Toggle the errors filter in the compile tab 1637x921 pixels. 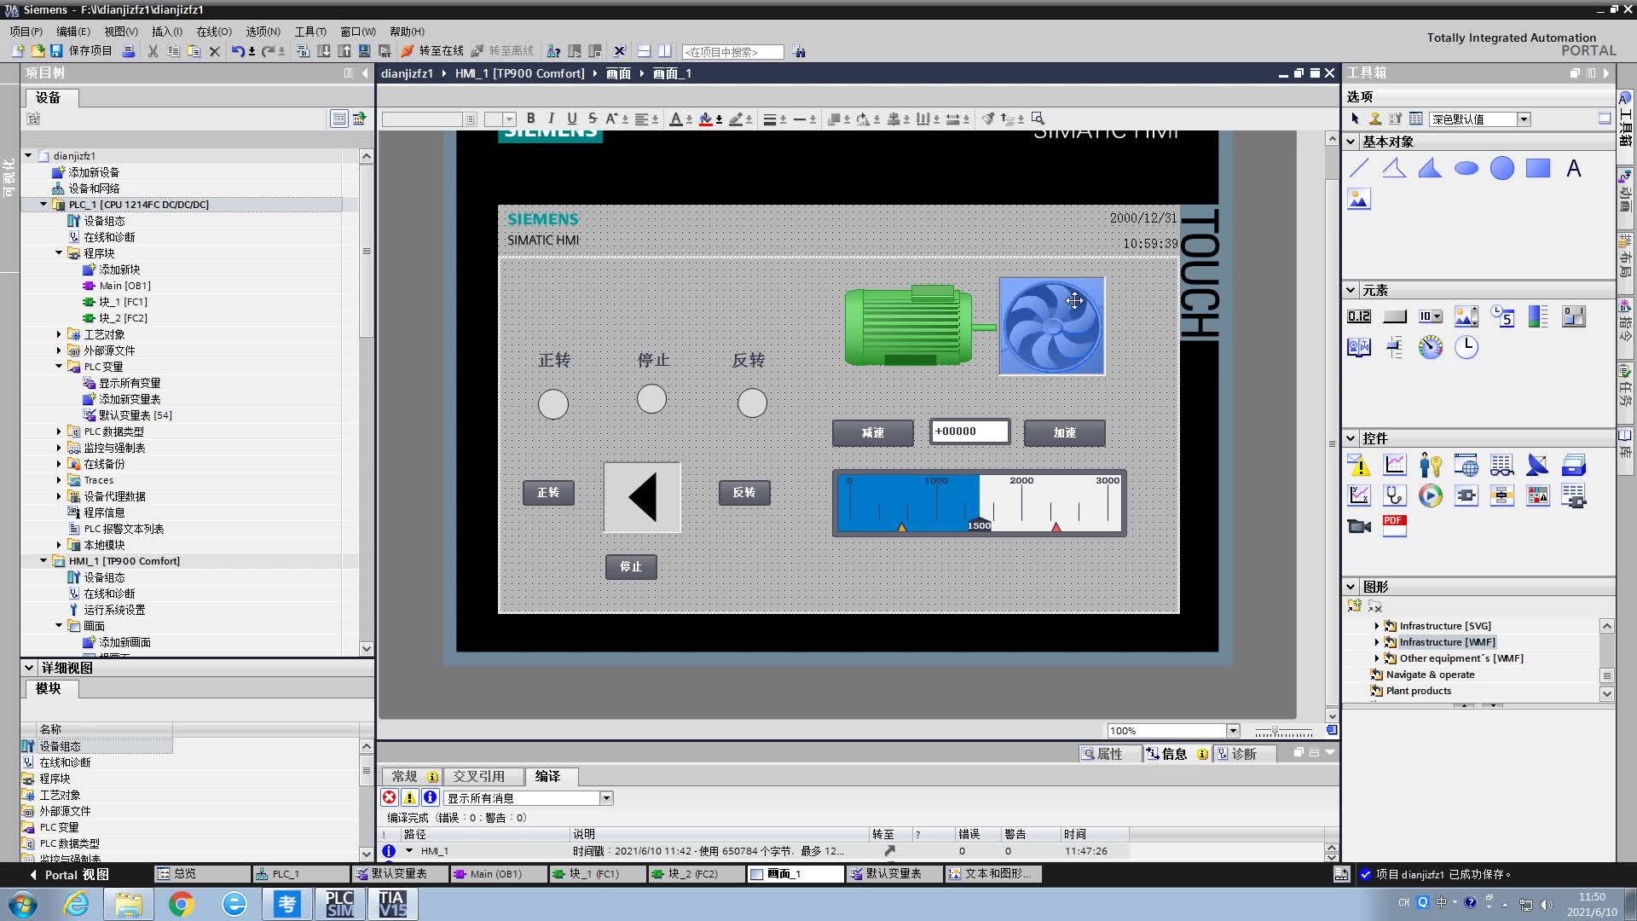(390, 797)
